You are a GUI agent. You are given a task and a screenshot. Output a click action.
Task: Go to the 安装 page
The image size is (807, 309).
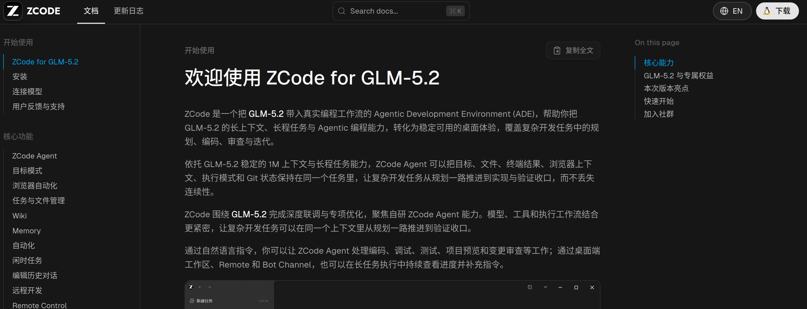[x=20, y=76]
